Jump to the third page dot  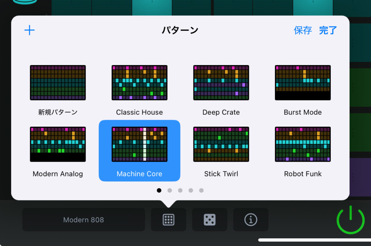tap(180, 190)
